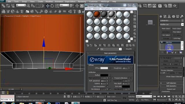Collapse the Basic parameters rollout
Image resolution: width=185 pixels, height=104 pixels.
(x=110, y=53)
